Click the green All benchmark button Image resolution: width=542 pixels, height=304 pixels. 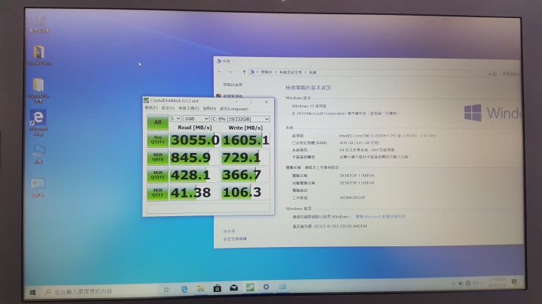click(x=157, y=122)
